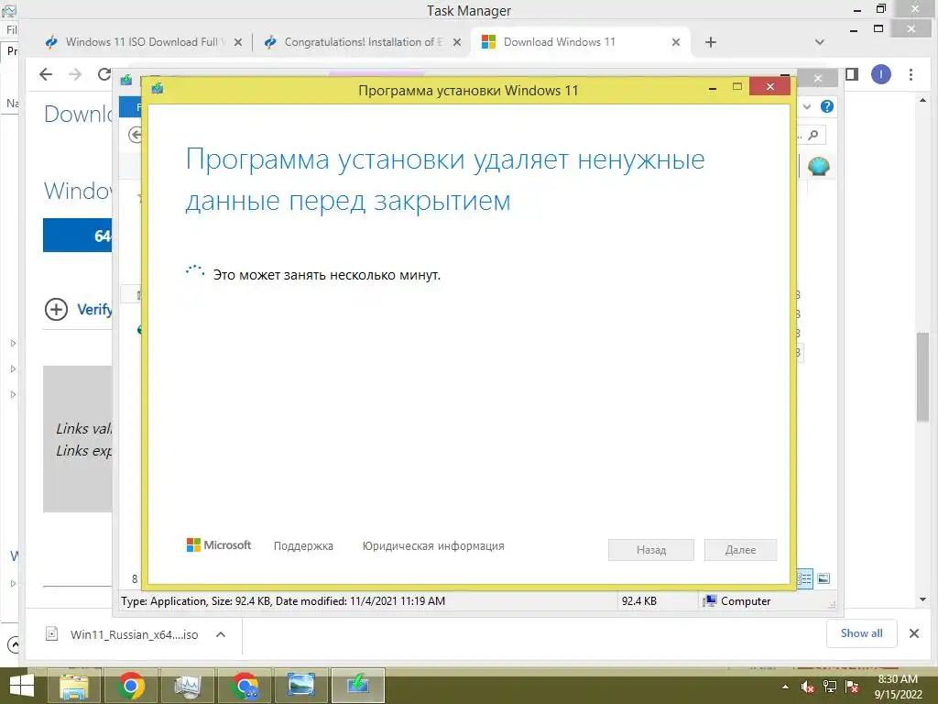This screenshot has width=938, height=704.
Task: Click the muted speaker tray icon
Action: (808, 687)
